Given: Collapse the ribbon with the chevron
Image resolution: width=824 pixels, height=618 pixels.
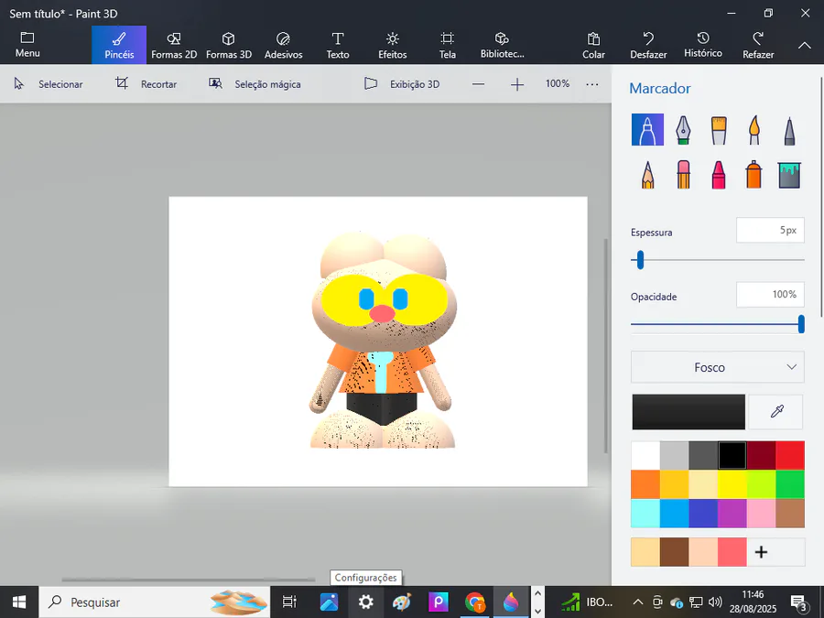Looking at the screenshot, I should click(805, 45).
